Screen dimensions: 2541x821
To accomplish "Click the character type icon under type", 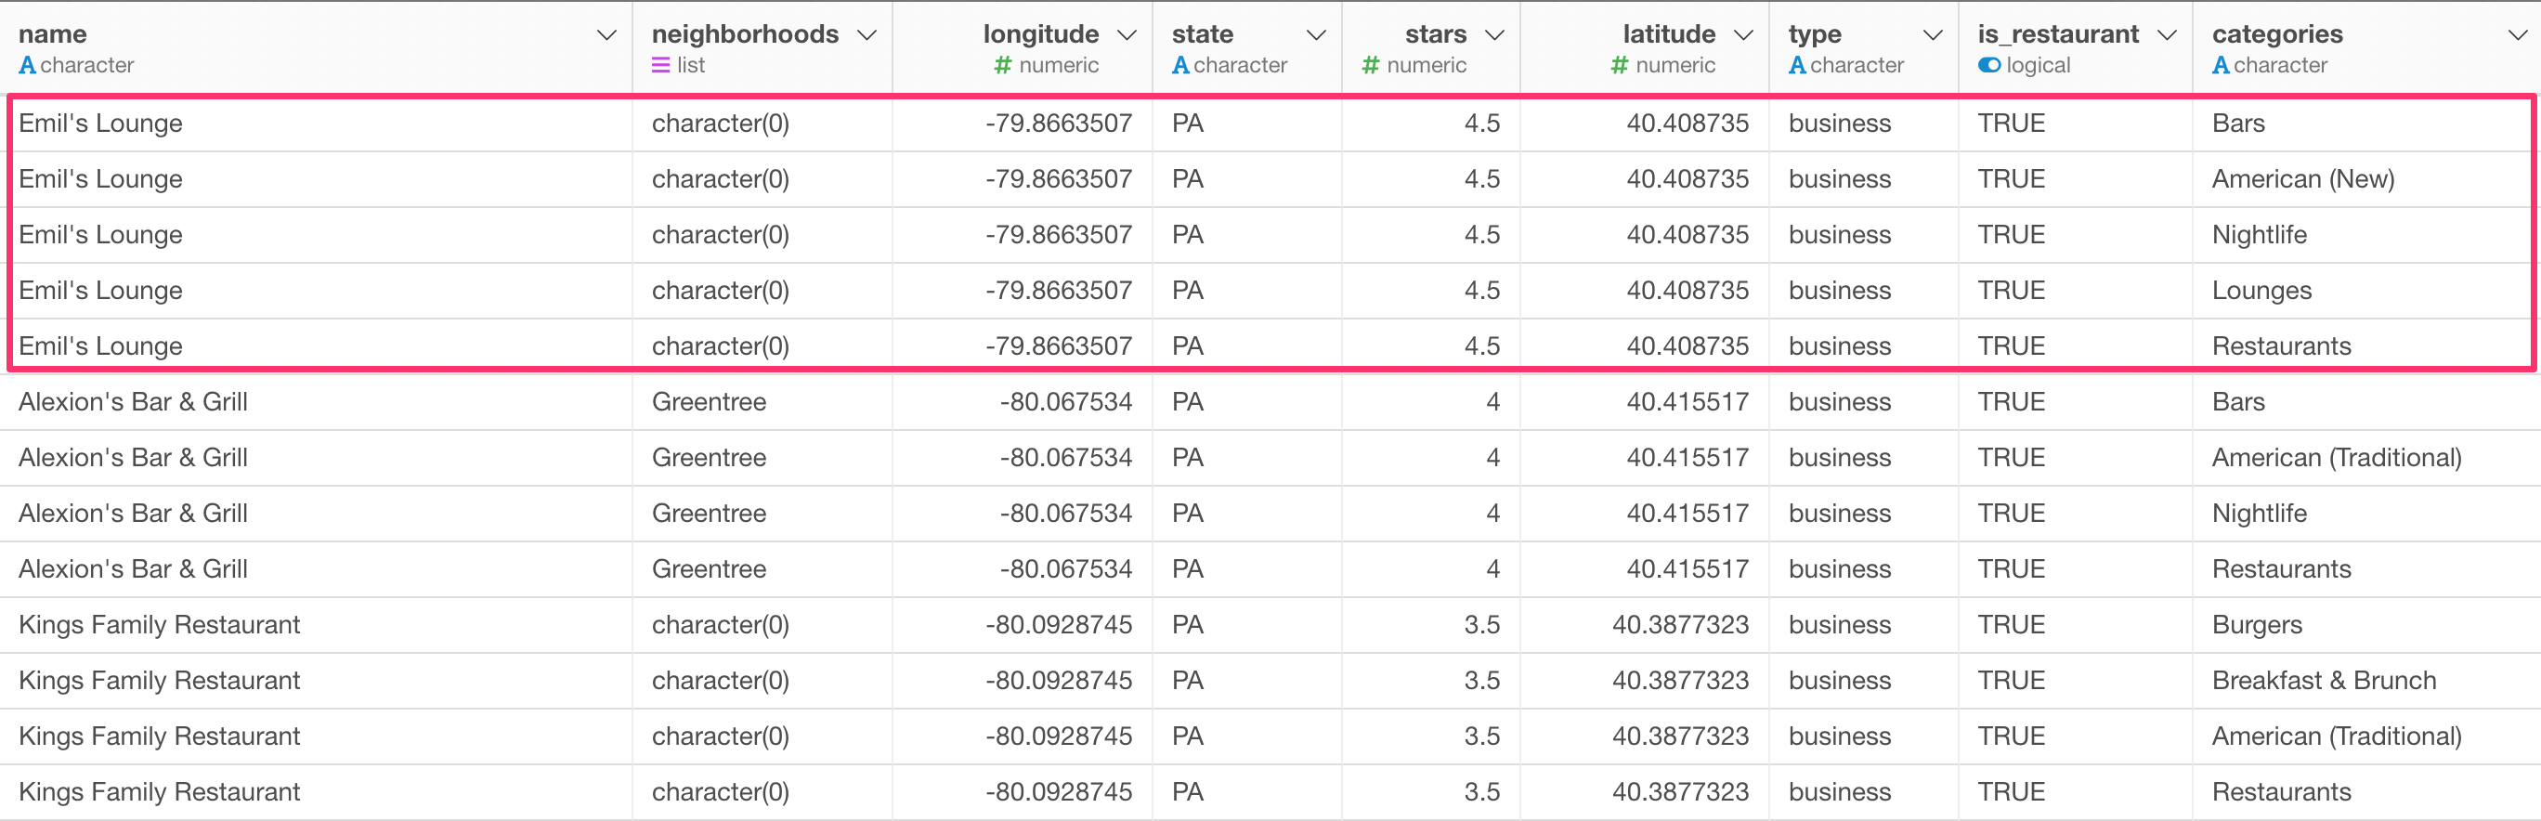I will coord(1797,65).
